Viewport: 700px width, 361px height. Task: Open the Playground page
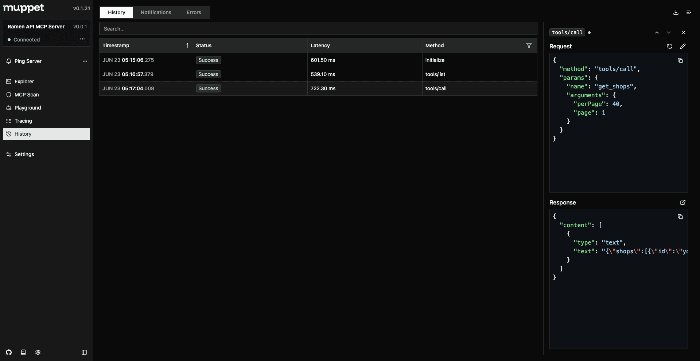[28, 108]
